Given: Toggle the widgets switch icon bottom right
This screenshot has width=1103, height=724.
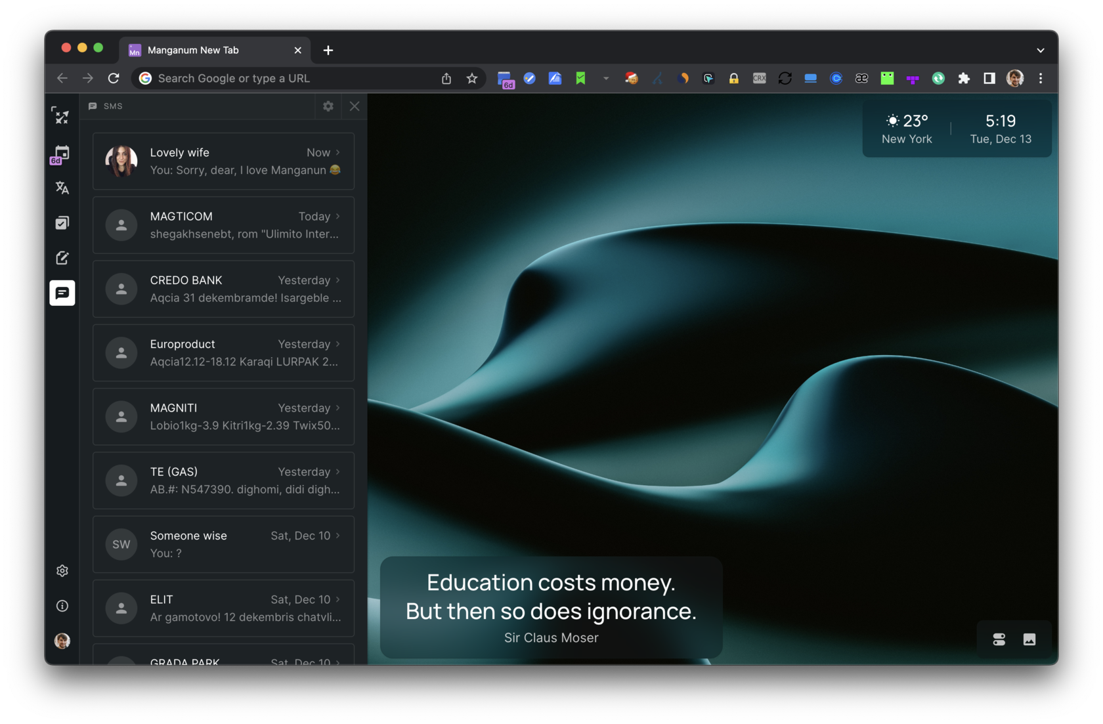Looking at the screenshot, I should (x=999, y=639).
